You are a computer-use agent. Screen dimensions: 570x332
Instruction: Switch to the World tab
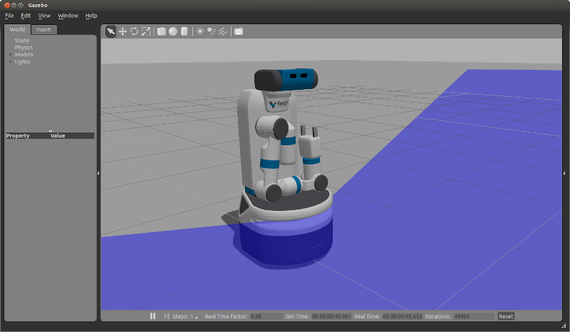(x=17, y=29)
